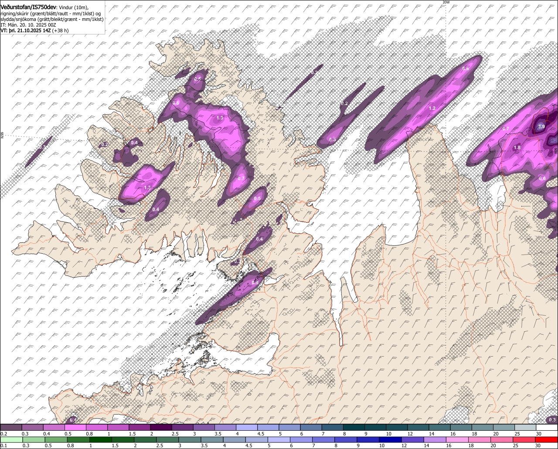Click the 2.9 precipitation value on the map
This screenshot has height=449, width=558.
point(541,126)
